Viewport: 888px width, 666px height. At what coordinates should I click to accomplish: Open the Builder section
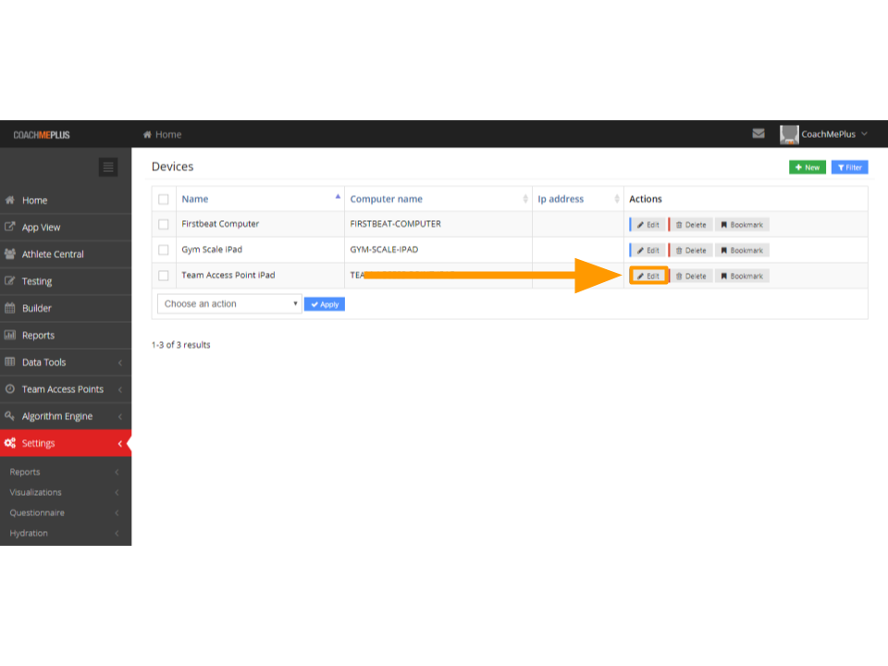coord(66,308)
